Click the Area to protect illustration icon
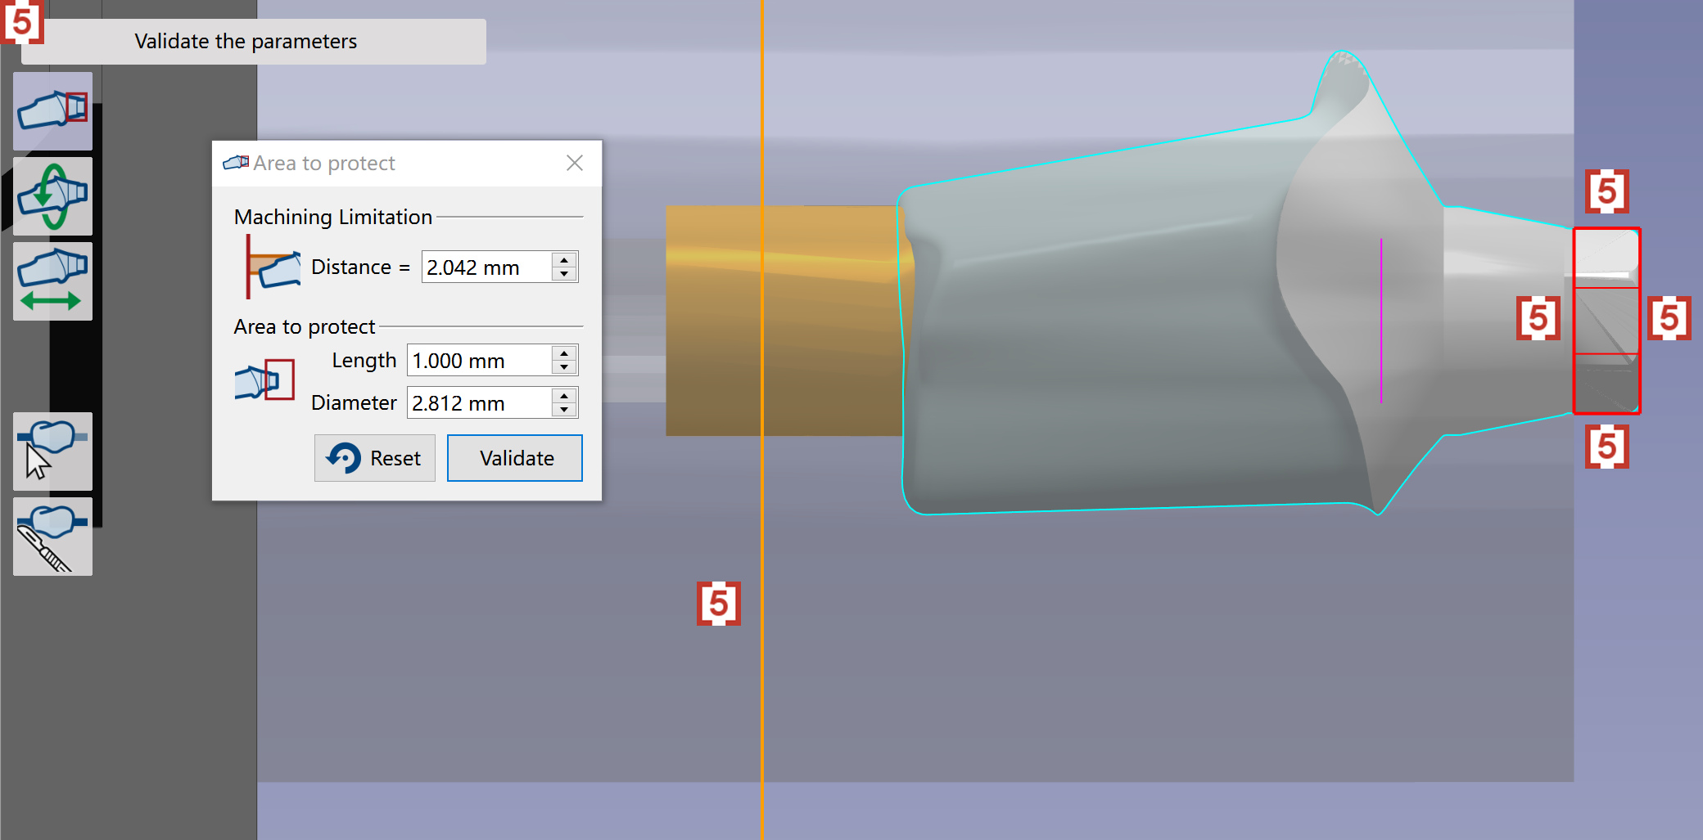1703x840 pixels. [264, 380]
